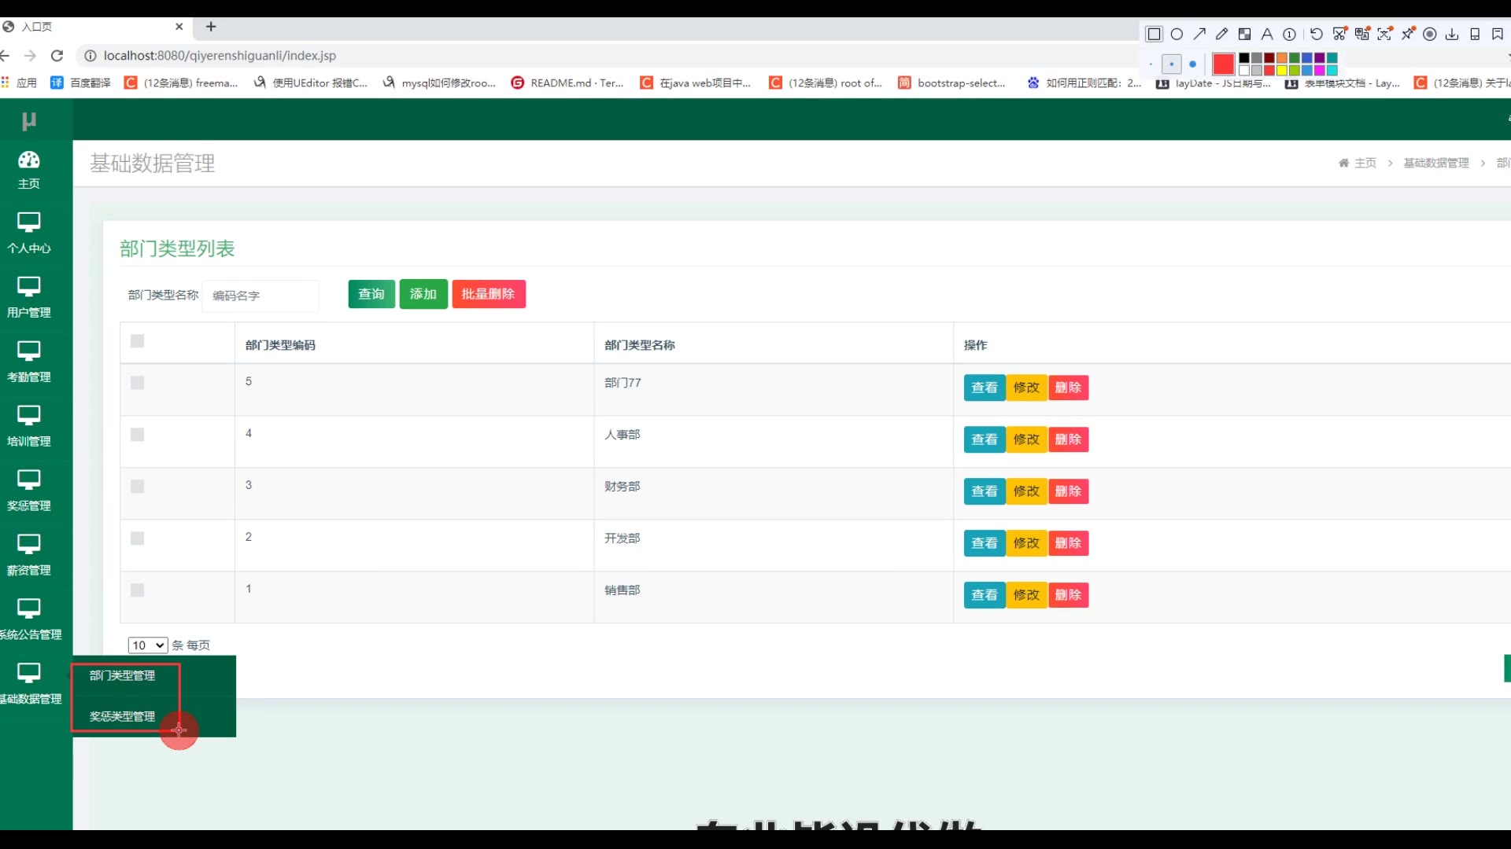1511x849 pixels.
Task: Select the pencil drawing tool
Action: [x=1221, y=34]
